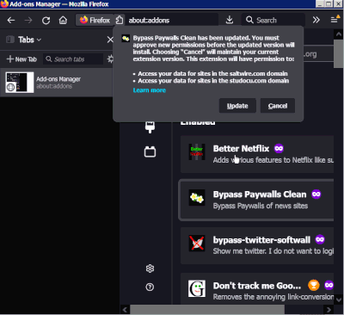Approve the extension with Update button
The image size is (344, 315).
point(237,106)
